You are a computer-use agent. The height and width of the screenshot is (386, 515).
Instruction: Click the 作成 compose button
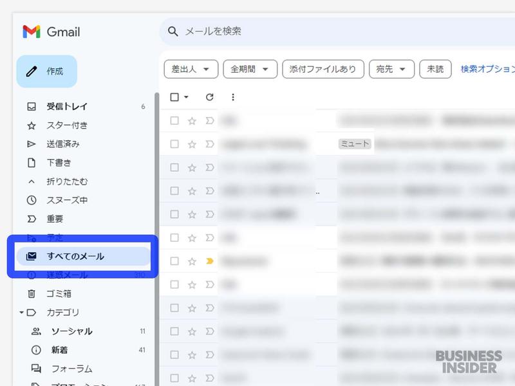point(46,71)
